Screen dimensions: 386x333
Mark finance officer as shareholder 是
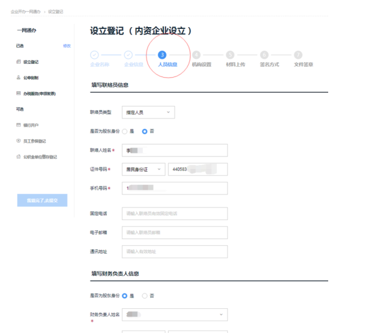(125, 296)
